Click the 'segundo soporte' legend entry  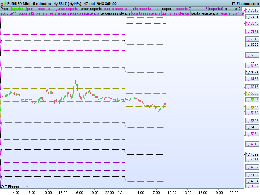65,9
